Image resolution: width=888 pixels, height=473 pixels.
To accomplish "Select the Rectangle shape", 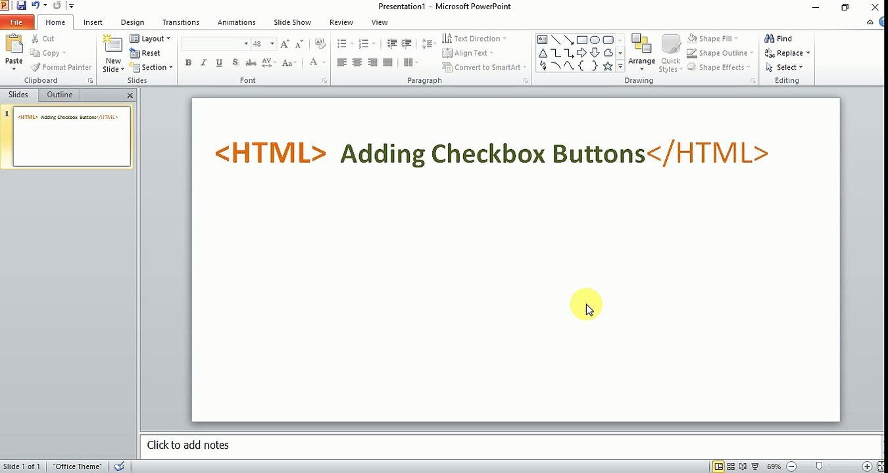I will tap(582, 39).
